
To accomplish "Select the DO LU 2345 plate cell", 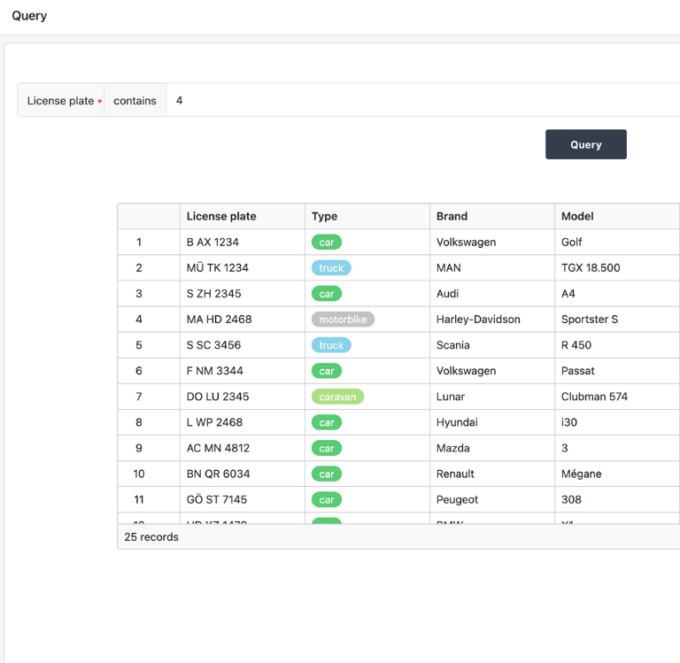I will coord(243,397).
